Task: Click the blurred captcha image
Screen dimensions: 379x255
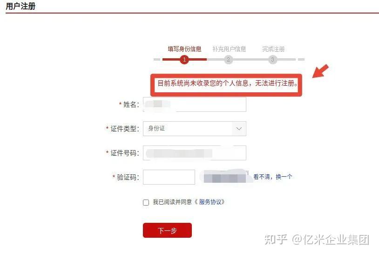Action: tap(225, 177)
